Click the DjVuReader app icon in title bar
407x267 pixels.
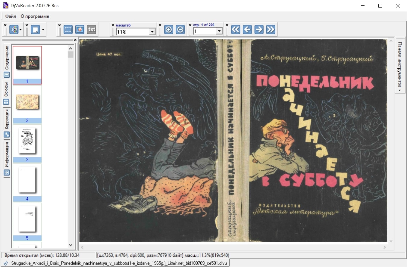coord(5,5)
